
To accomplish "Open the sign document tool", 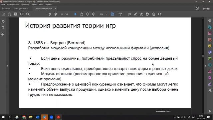I will [141, 14].
